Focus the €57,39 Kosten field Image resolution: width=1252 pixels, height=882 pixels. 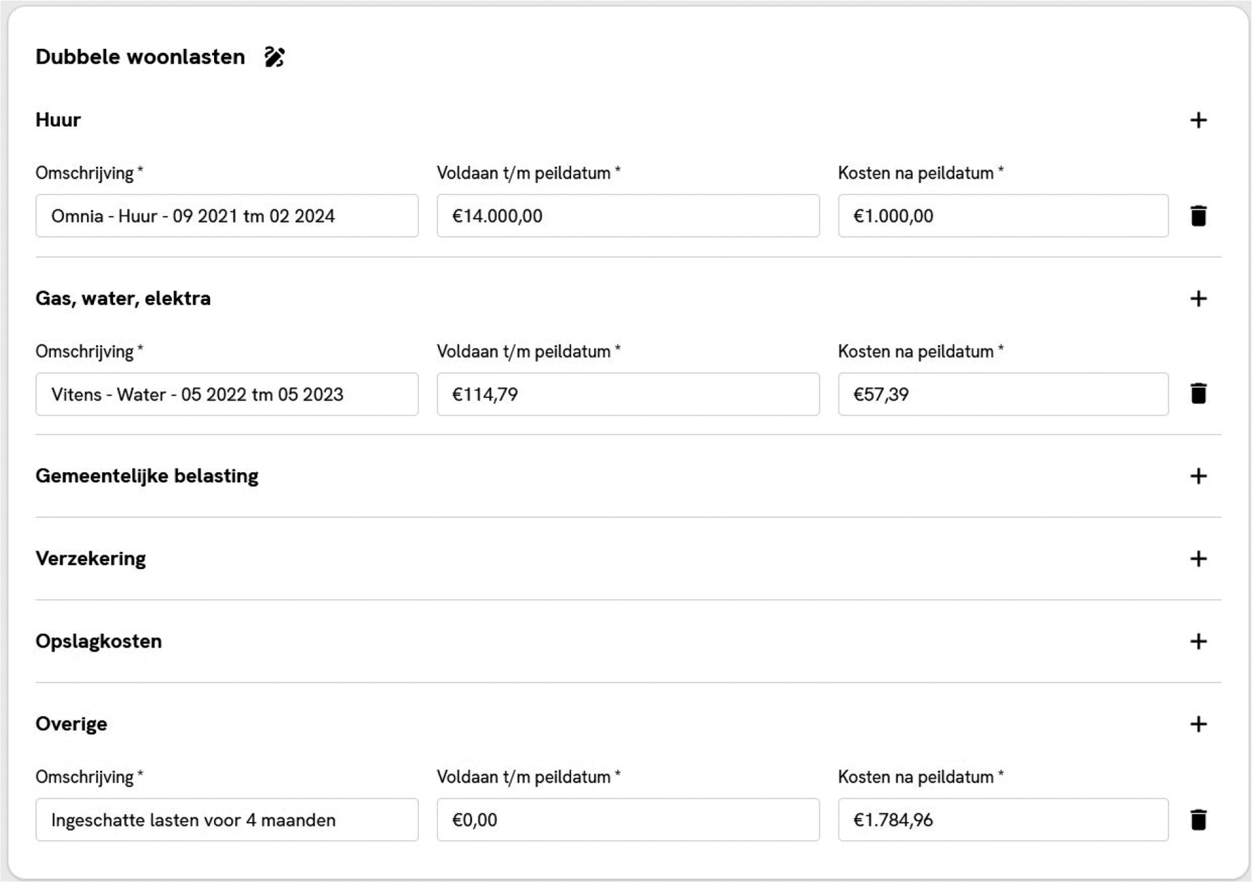pos(1003,394)
